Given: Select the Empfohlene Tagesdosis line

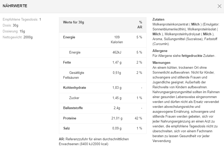Looking at the screenshot, I should [22, 19].
